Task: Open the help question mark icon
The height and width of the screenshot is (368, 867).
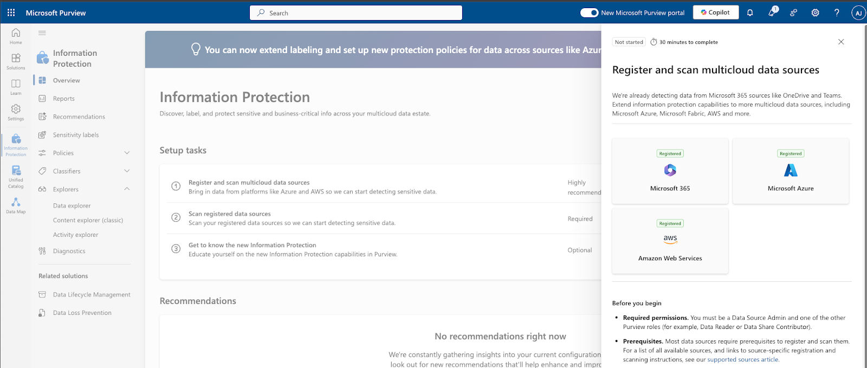Action: coord(837,12)
